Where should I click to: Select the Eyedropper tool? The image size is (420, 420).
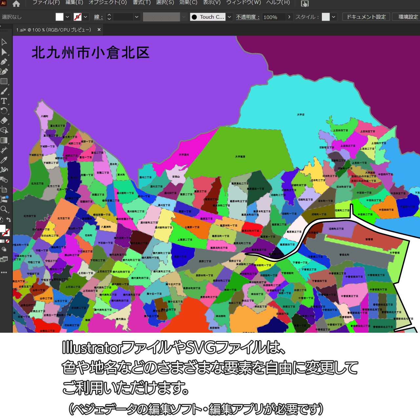coord(4,160)
